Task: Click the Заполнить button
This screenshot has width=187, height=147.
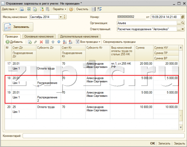Action: click(18, 27)
